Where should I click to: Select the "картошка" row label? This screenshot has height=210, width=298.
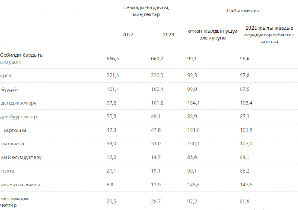(16, 130)
